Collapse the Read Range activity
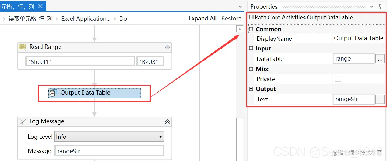The width and height of the screenshot is (387, 161). (x=167, y=47)
